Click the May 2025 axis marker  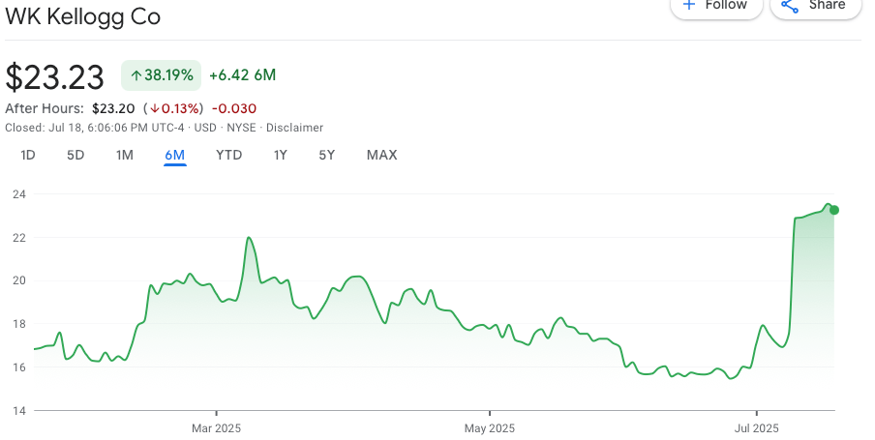click(x=490, y=428)
